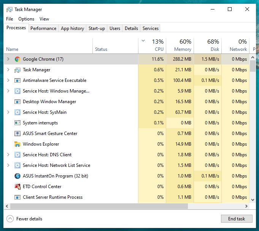The width and height of the screenshot is (259, 231).
Task: Click the Service Host: Windows Manage gear icon
Action: coord(17,91)
